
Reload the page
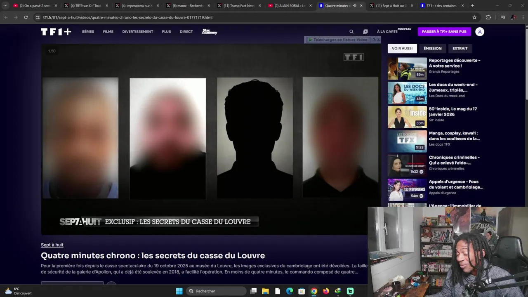coord(26,17)
